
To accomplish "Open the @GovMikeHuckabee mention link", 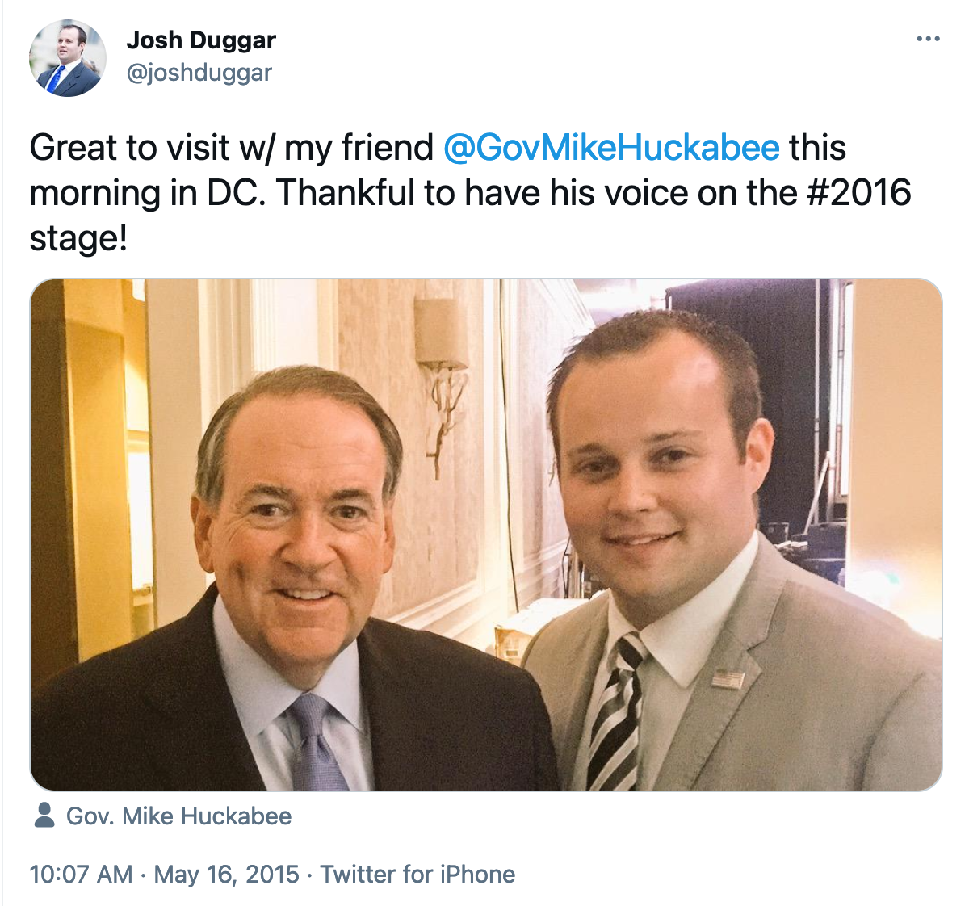I will coord(612,148).
